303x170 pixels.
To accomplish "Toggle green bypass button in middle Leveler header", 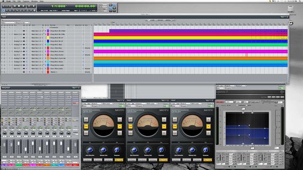I will coord(166,106).
